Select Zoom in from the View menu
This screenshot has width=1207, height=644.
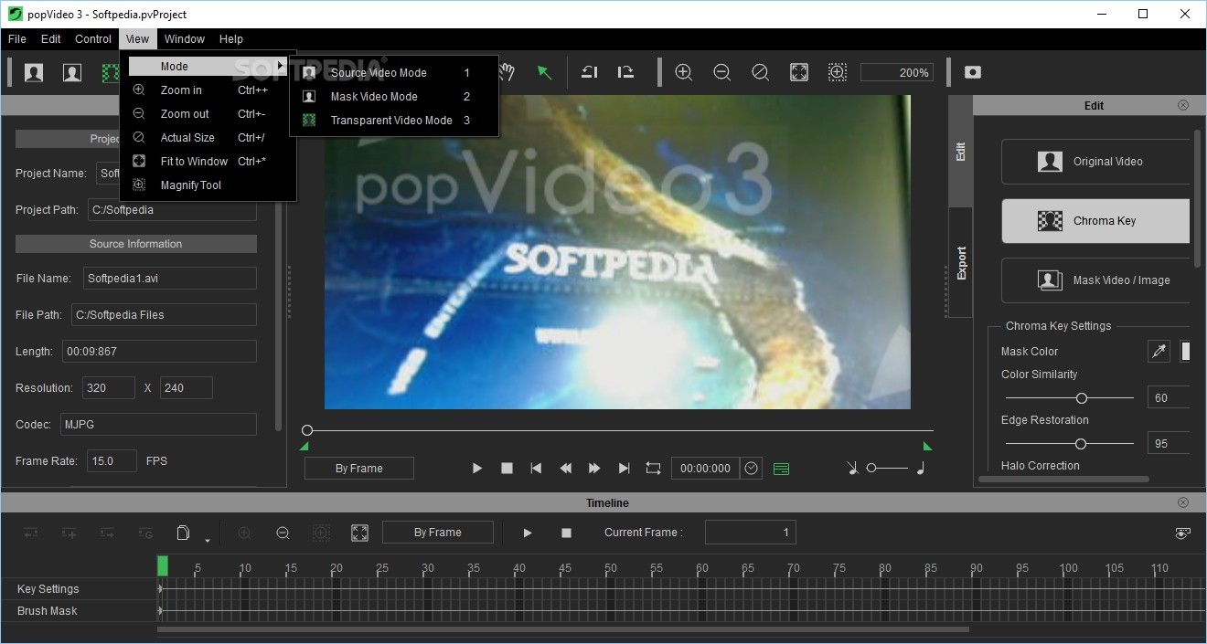(x=208, y=90)
